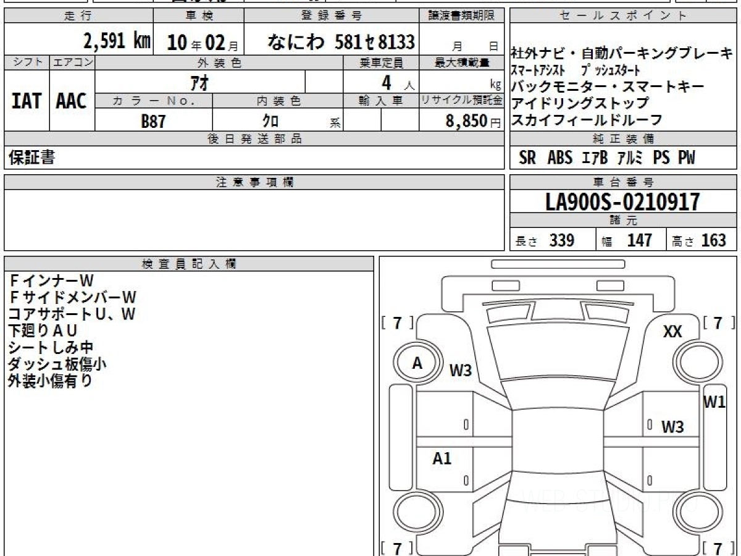Select the W1 damage mark on diagram
This screenshot has width=741, height=556.
pyautogui.click(x=714, y=403)
